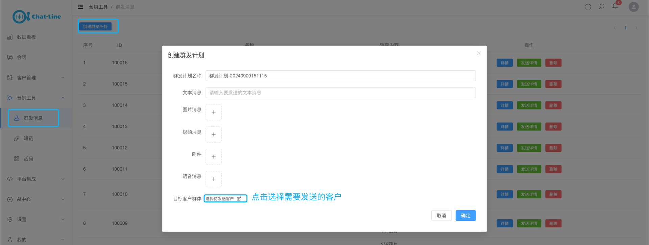Click 发送详情 for row 100013
This screenshot has width=649, height=245.
[529, 127]
